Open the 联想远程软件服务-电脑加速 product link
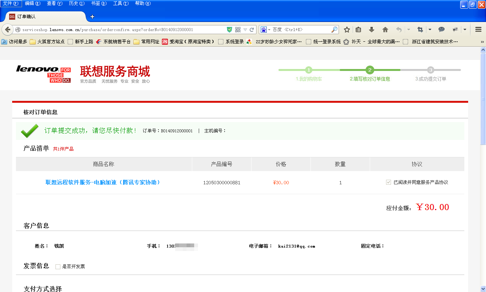 click(x=103, y=182)
